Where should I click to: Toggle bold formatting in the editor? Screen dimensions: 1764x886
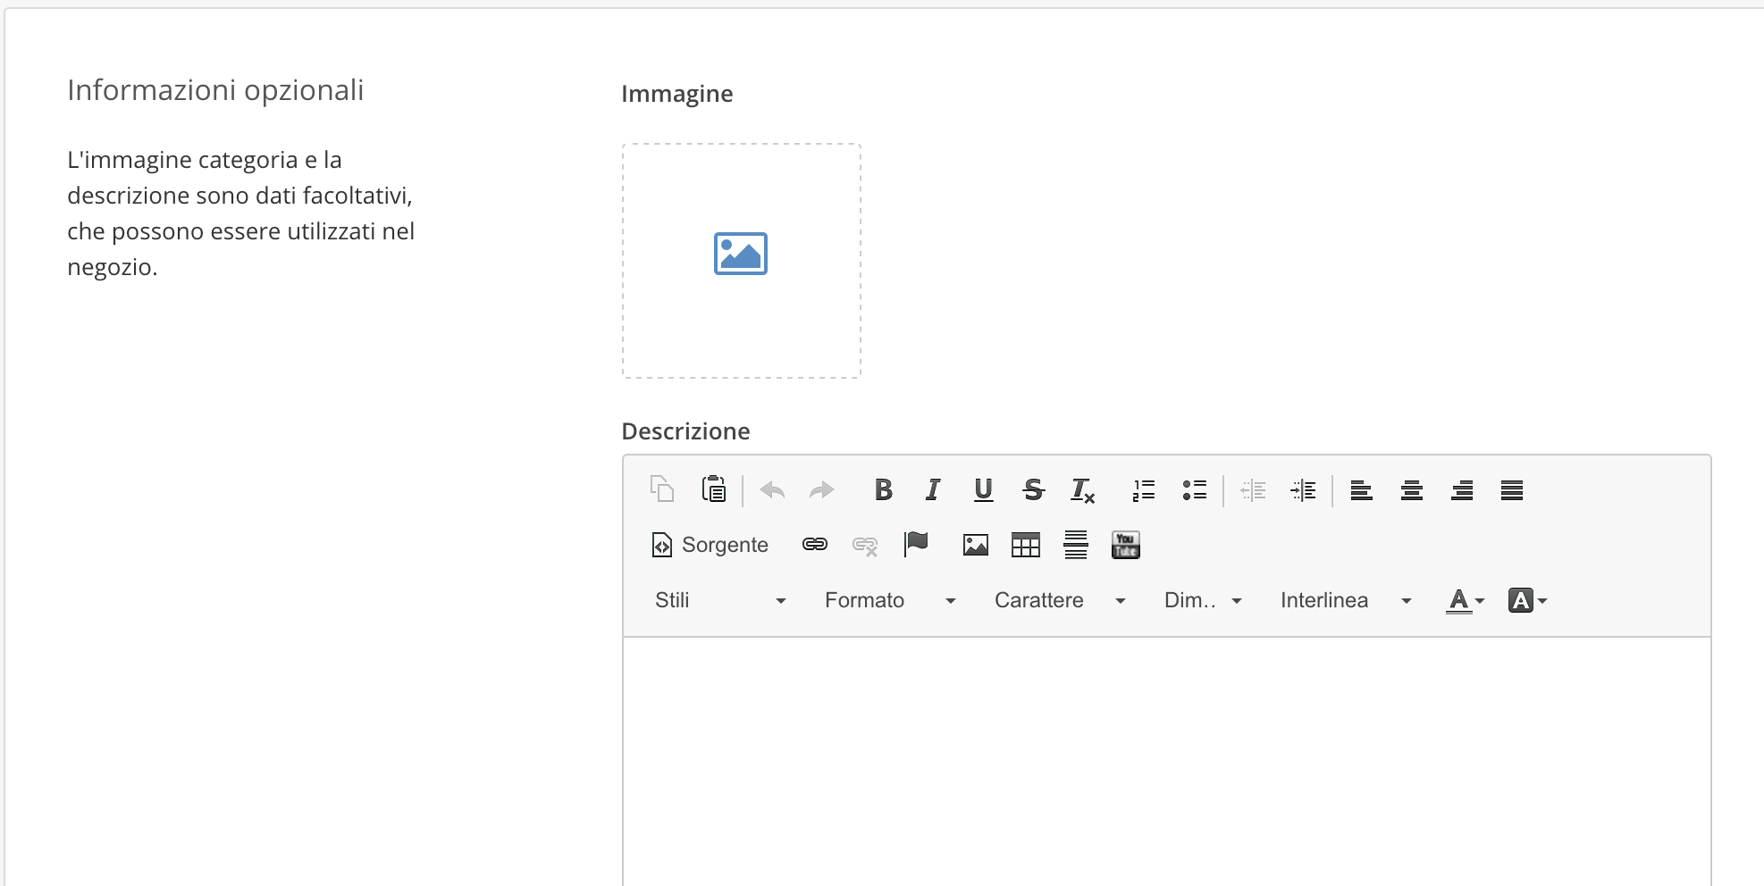883,489
